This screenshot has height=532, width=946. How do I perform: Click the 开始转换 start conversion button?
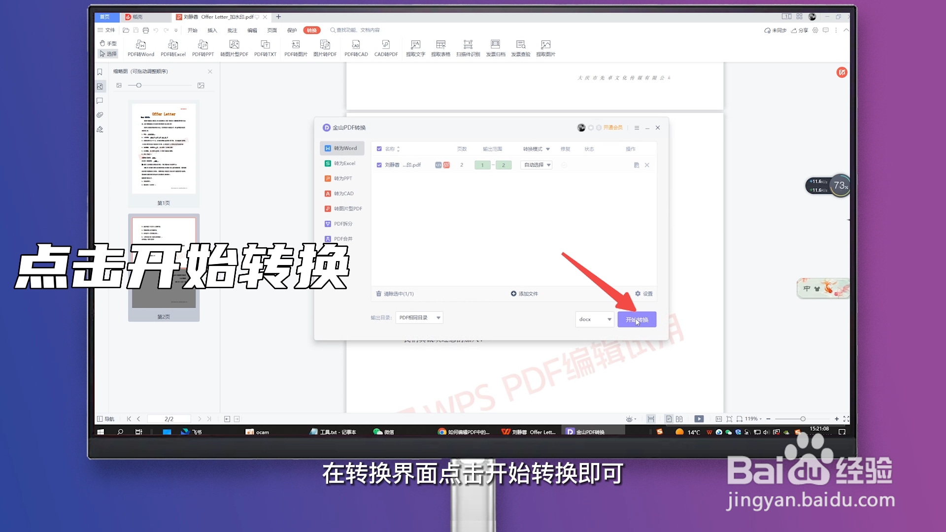tap(637, 319)
